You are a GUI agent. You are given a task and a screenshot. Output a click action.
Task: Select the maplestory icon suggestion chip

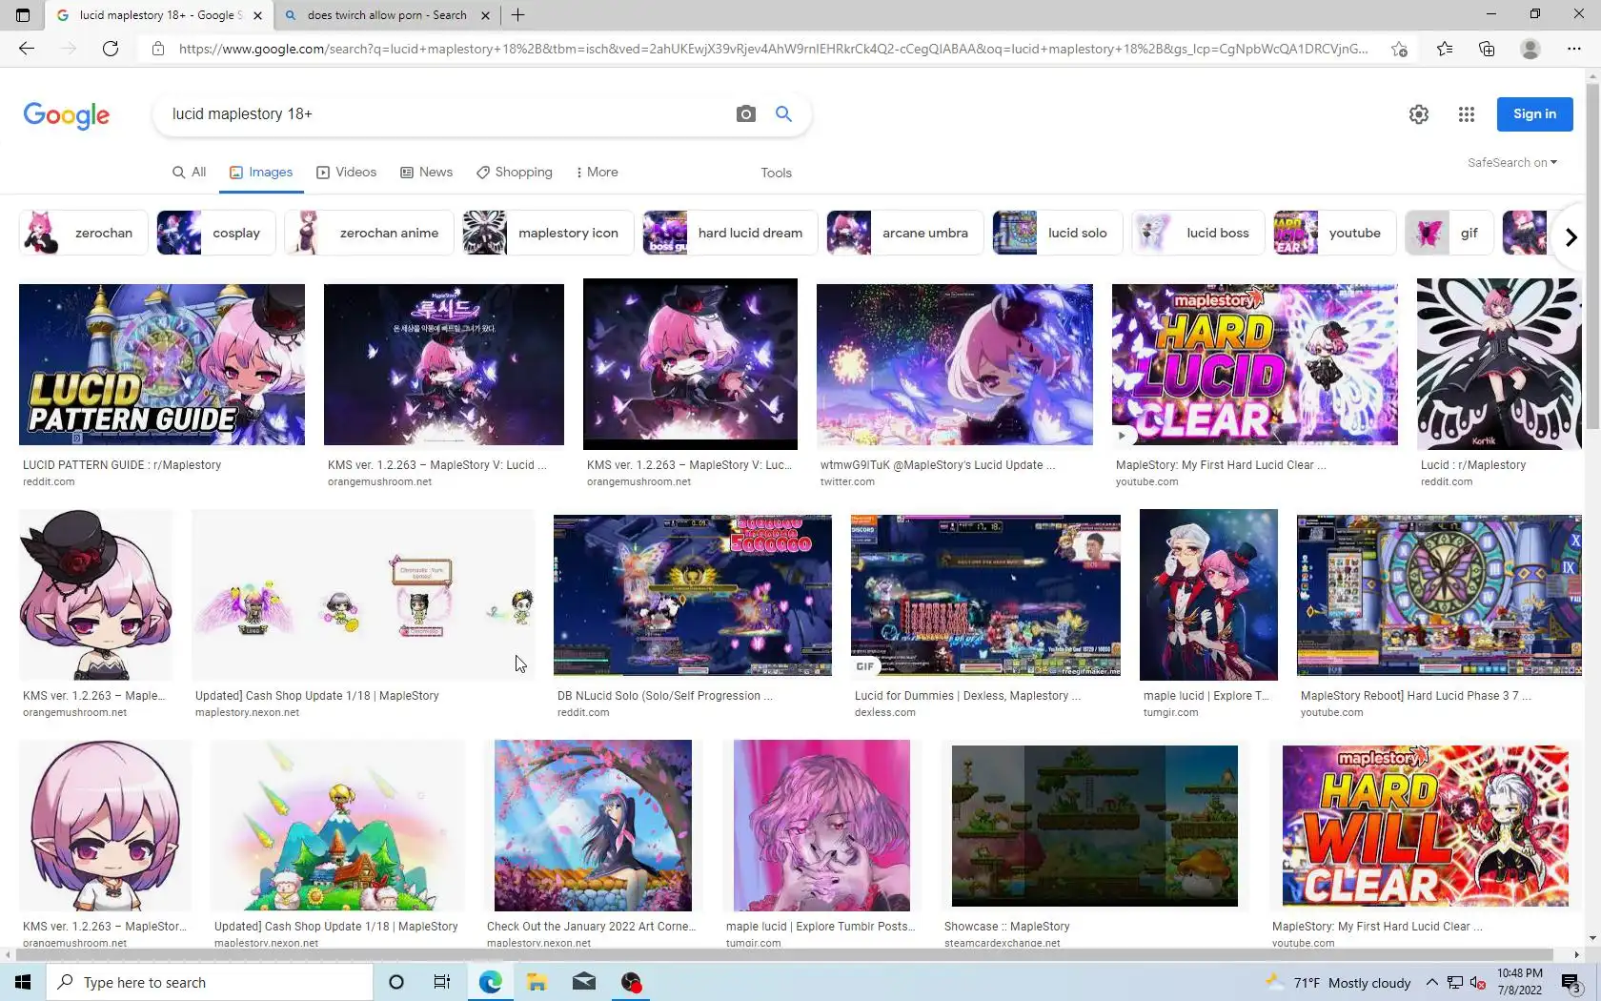coord(548,233)
